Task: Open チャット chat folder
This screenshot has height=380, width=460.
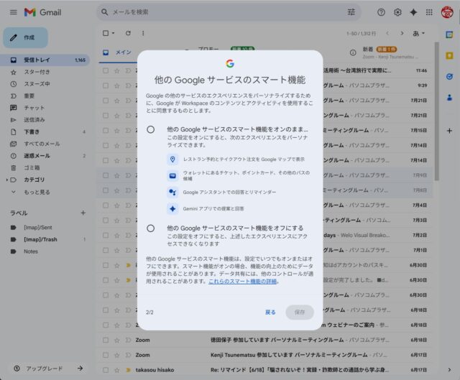Action: click(45, 108)
